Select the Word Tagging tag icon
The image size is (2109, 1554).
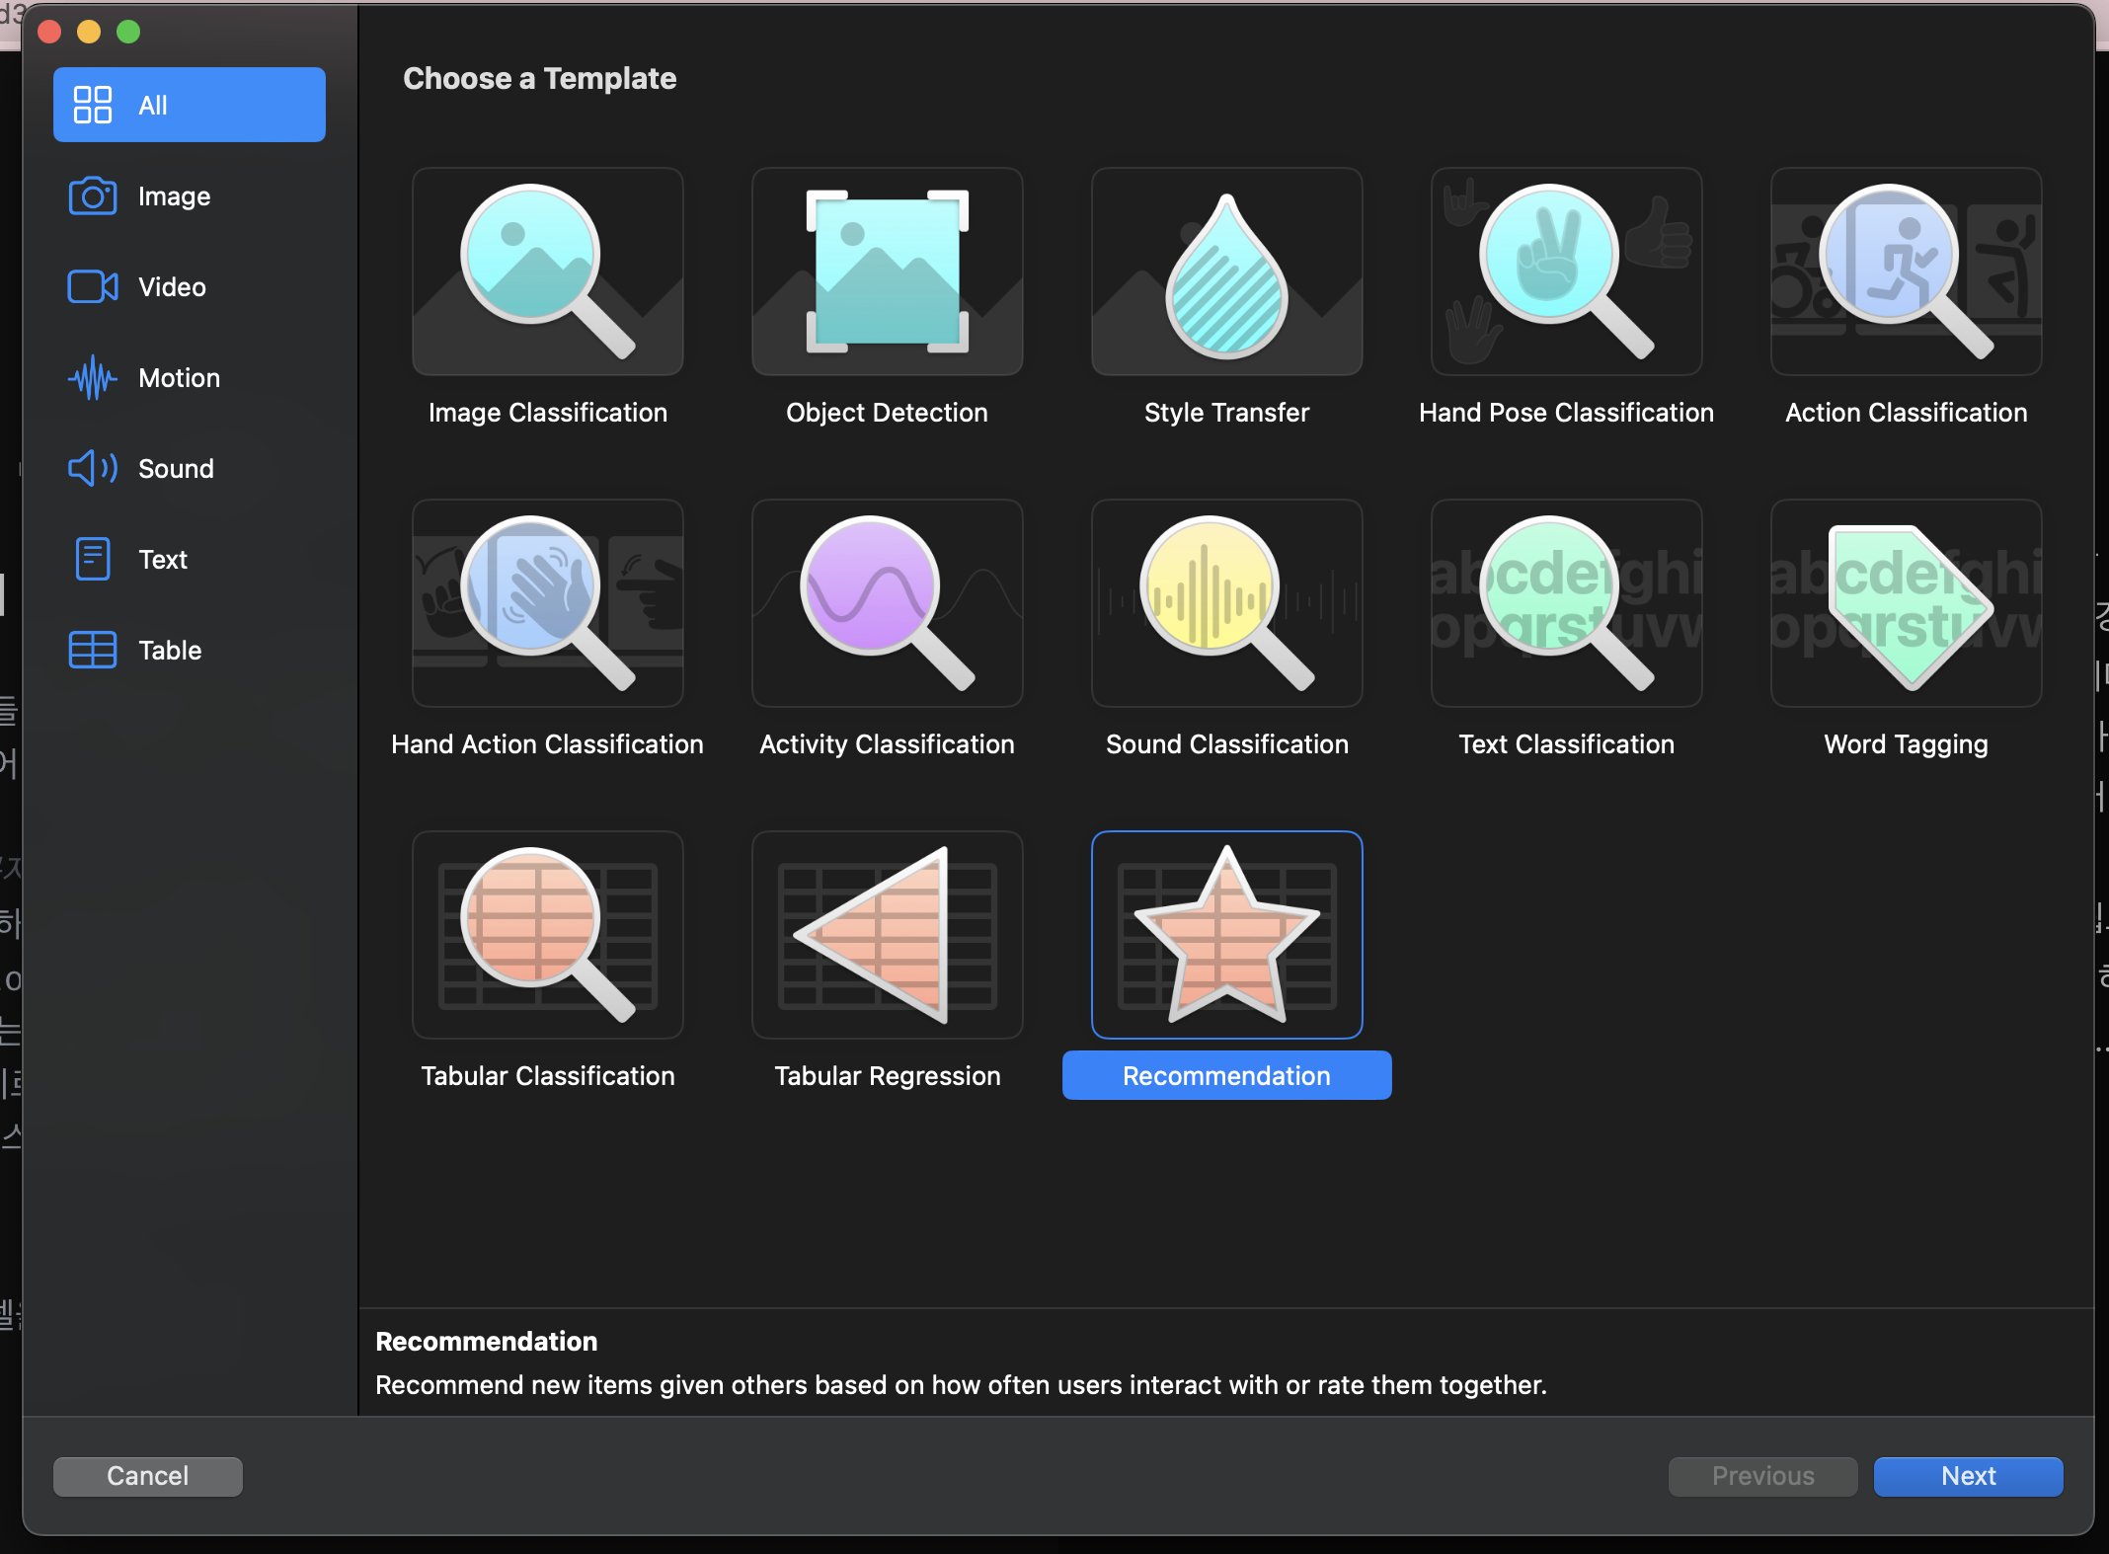pyautogui.click(x=1907, y=603)
